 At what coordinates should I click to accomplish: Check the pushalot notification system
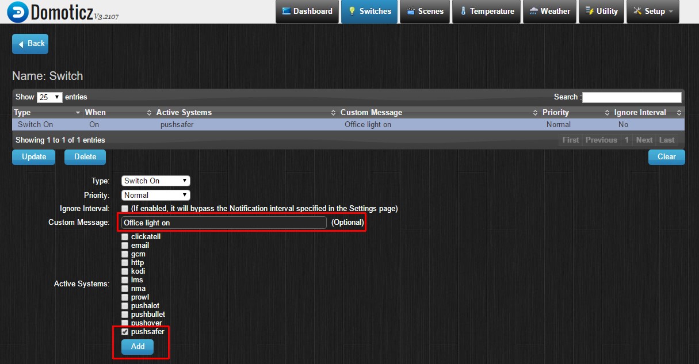coord(125,306)
